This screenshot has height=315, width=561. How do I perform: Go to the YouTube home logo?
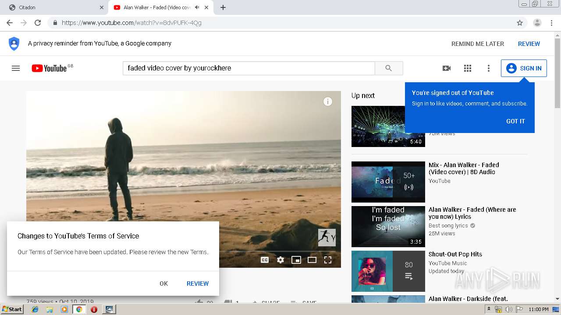coord(49,68)
